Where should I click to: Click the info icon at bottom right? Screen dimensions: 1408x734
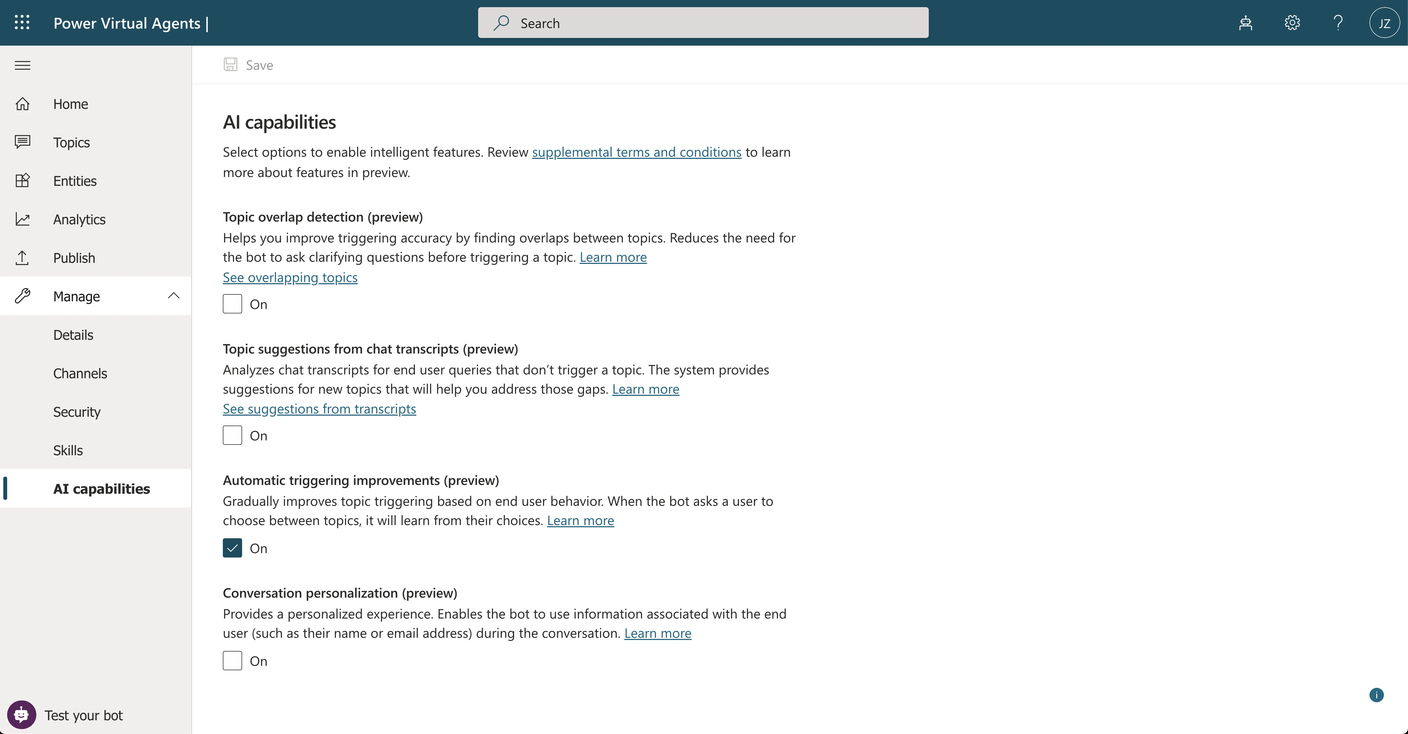1376,695
